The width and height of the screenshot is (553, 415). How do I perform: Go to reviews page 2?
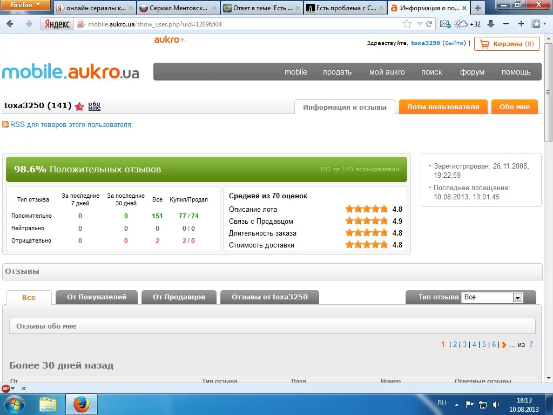[455, 344]
